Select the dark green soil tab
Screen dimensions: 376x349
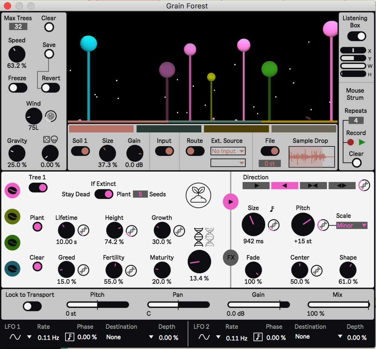169,129
